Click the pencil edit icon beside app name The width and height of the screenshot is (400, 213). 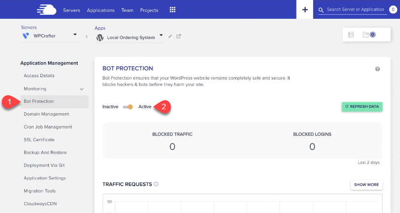(x=170, y=36)
